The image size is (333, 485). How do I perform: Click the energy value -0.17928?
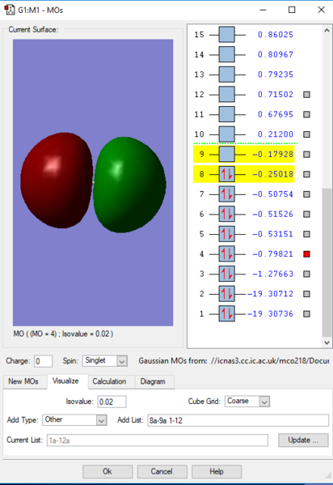(x=272, y=154)
